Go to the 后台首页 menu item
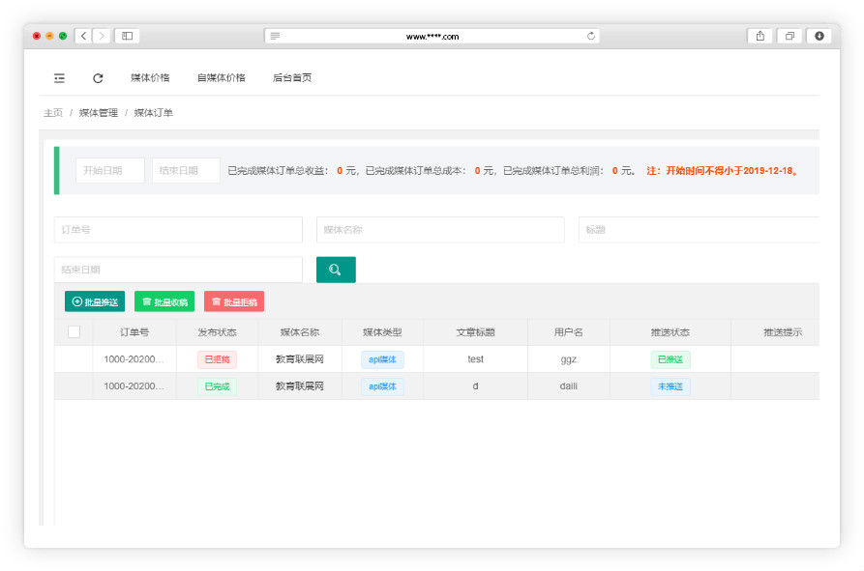 (292, 78)
